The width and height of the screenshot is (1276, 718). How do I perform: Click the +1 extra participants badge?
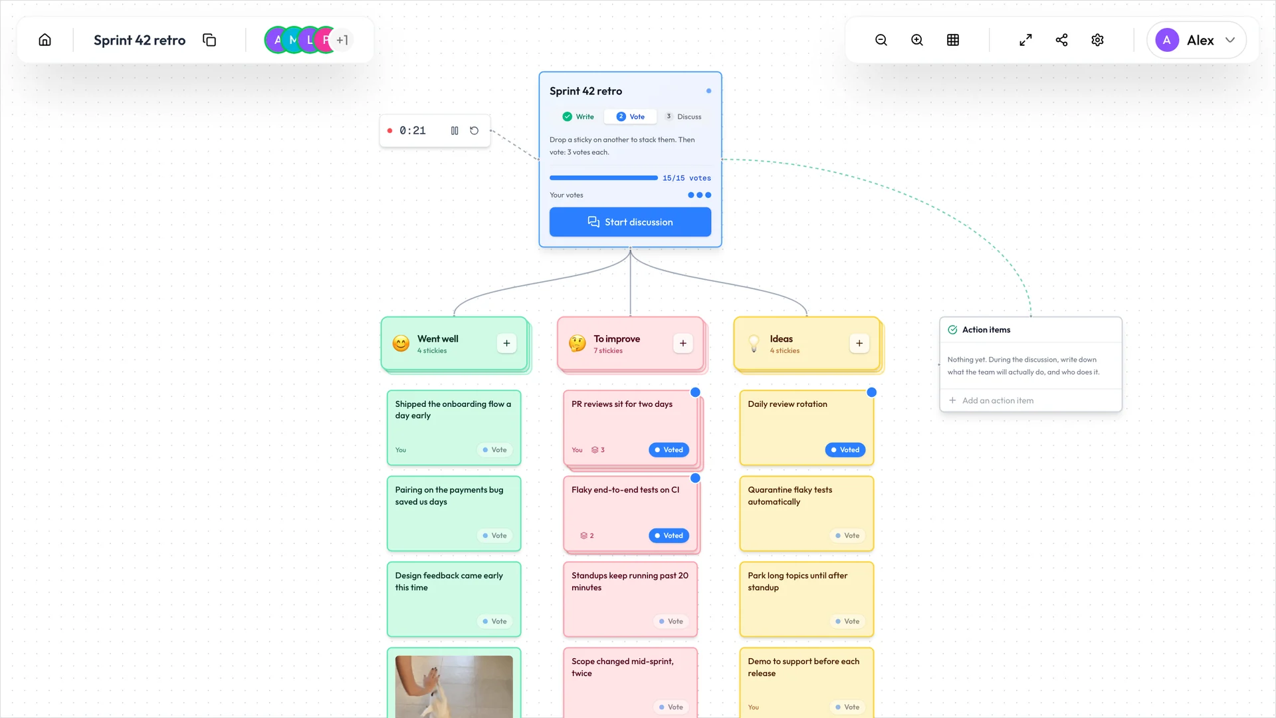pyautogui.click(x=342, y=40)
